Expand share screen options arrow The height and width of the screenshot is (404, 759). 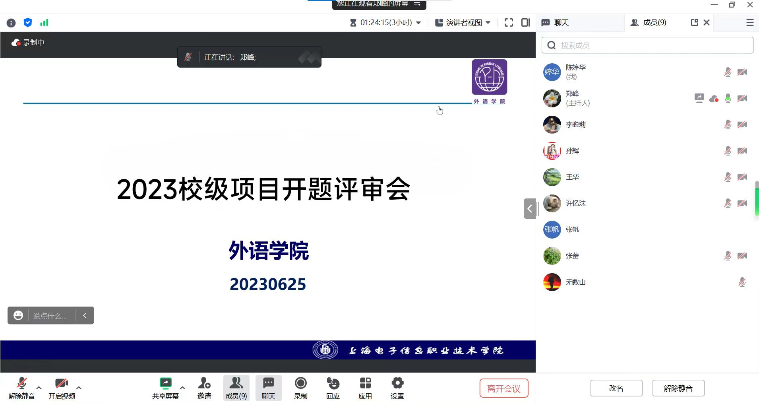[x=182, y=388]
